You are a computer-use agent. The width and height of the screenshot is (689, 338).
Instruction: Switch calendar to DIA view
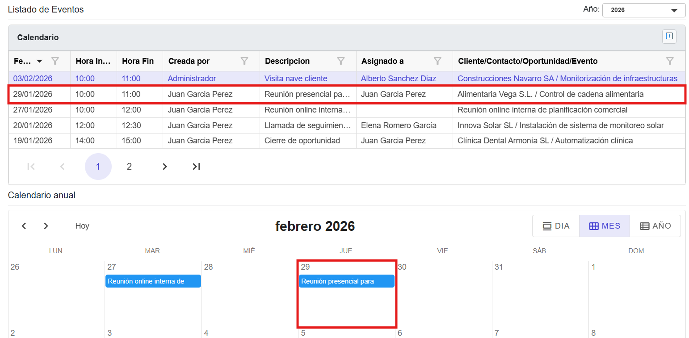click(x=556, y=226)
